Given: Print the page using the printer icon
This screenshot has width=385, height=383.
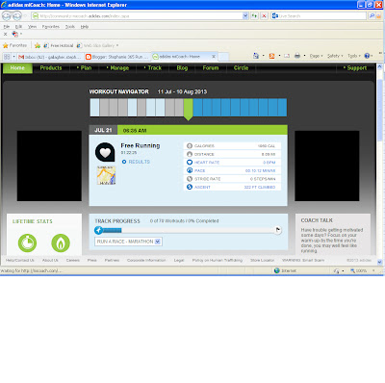Looking at the screenshot, I should (x=297, y=56).
